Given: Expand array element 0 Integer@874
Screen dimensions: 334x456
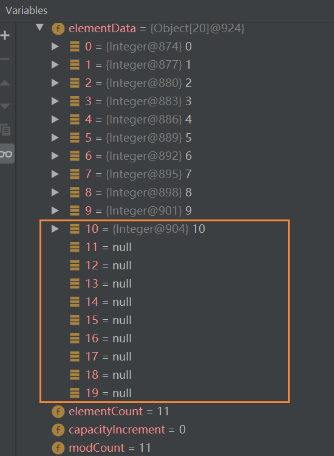Looking at the screenshot, I should point(55,47).
